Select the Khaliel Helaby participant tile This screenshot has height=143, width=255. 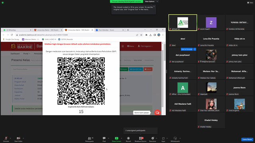[211, 120]
